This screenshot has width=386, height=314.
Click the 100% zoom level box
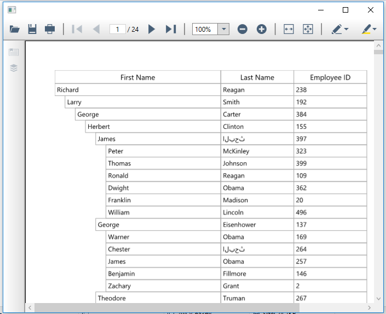tap(205, 30)
